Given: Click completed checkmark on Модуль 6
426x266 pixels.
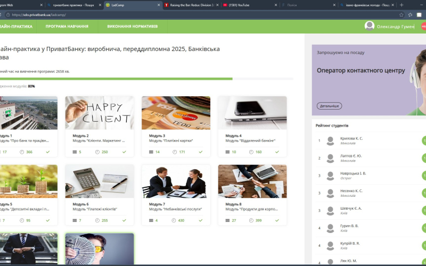Looking at the screenshot, I should coord(124,220).
